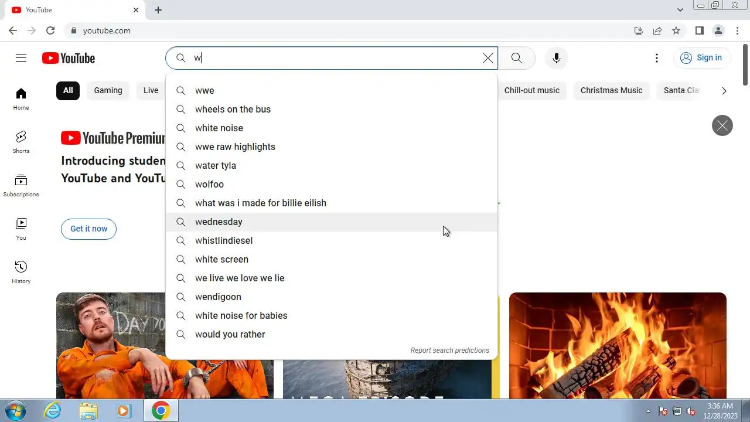750x422 pixels.
Task: Share this page from the address bar
Action: (657, 30)
